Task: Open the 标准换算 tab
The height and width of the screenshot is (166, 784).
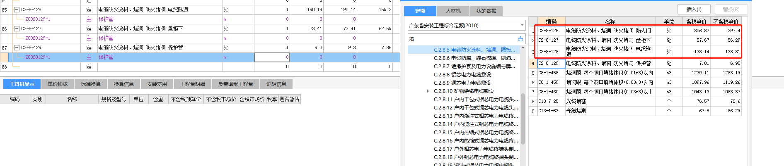Action: coord(91,84)
